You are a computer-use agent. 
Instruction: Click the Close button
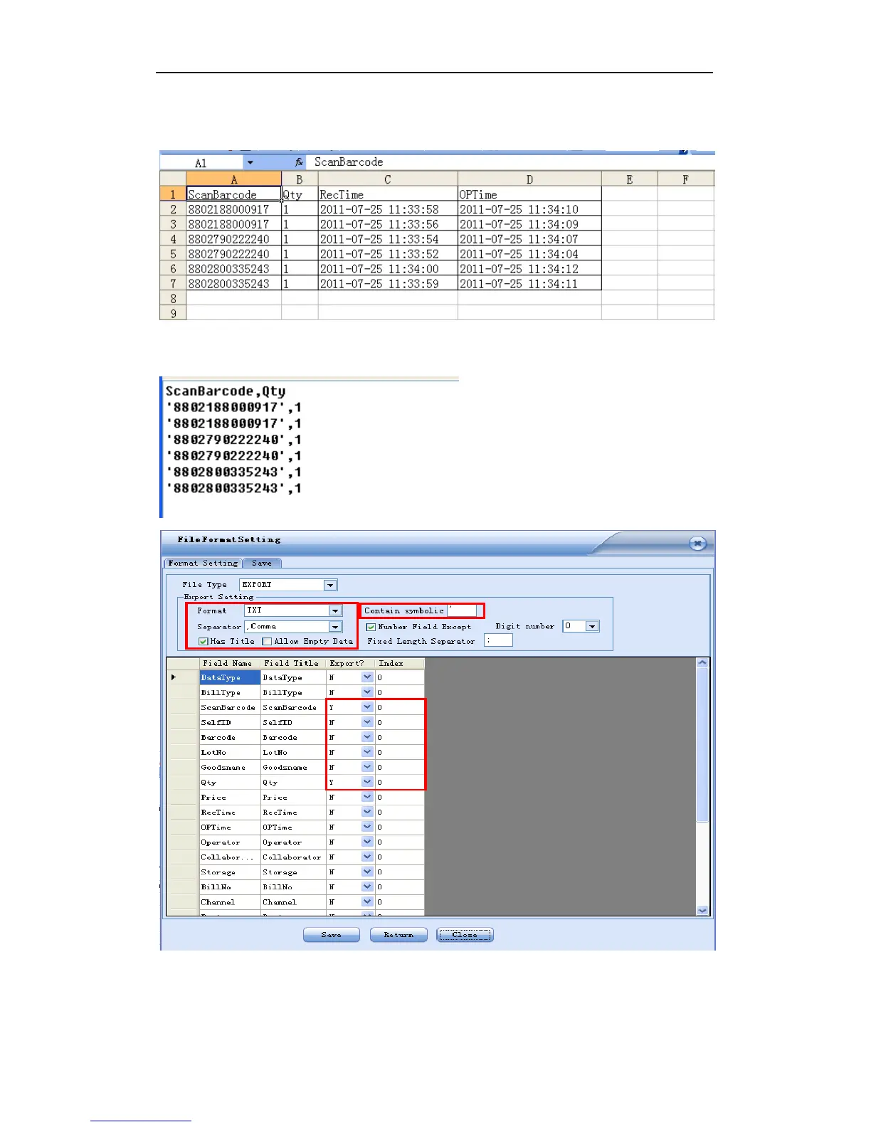point(465,934)
